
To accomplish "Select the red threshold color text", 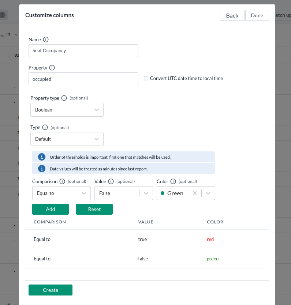I will point(210,239).
